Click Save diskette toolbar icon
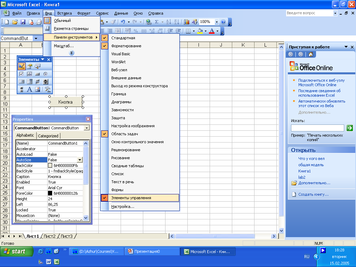Screen dimensions: 356x267 (23, 22)
